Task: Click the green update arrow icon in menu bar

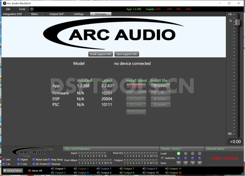Action: (32, 9)
